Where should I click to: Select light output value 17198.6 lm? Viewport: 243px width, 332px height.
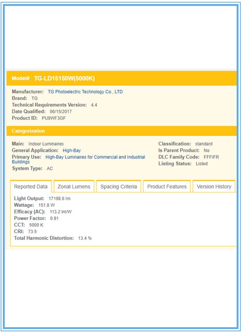[60, 199]
